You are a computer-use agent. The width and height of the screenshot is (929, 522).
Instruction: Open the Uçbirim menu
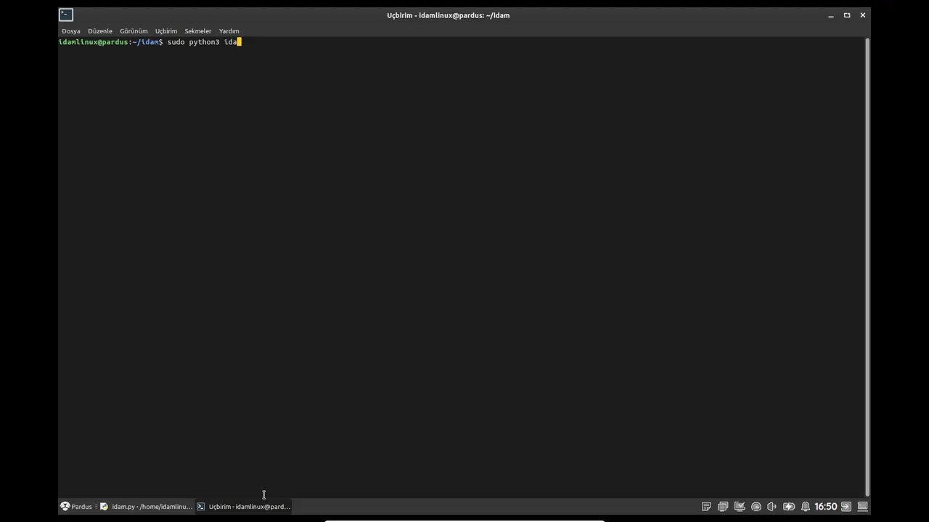click(166, 31)
